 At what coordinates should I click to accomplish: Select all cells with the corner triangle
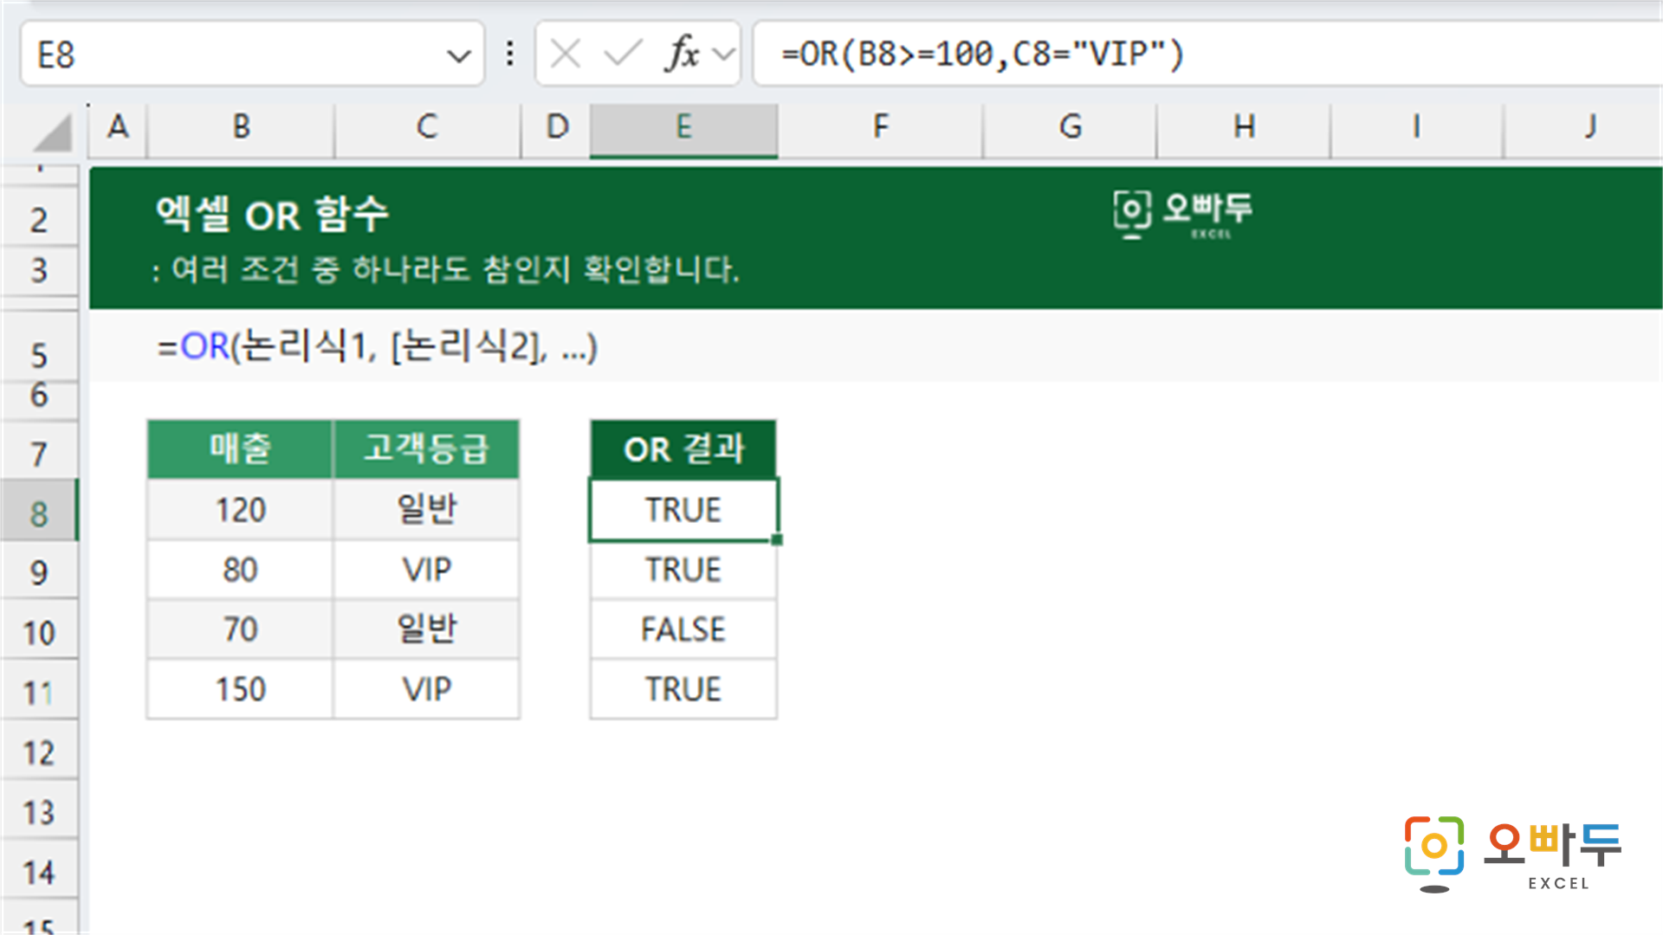click(x=52, y=133)
